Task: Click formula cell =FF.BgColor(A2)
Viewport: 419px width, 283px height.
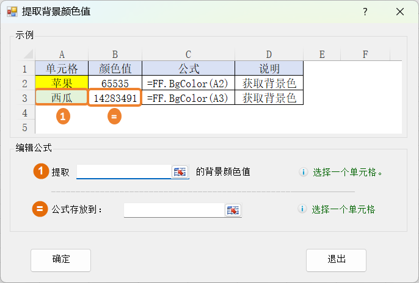Action: click(188, 83)
